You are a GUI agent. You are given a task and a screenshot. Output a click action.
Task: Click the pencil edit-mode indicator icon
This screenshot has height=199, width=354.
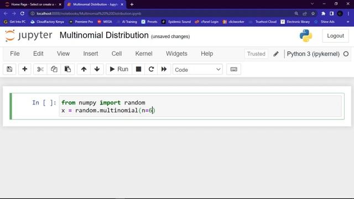click(x=276, y=54)
